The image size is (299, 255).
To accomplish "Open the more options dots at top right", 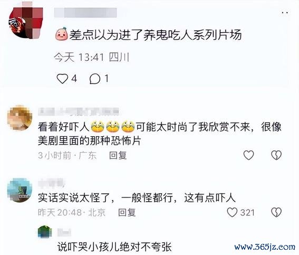I will pyautogui.click(x=285, y=13).
